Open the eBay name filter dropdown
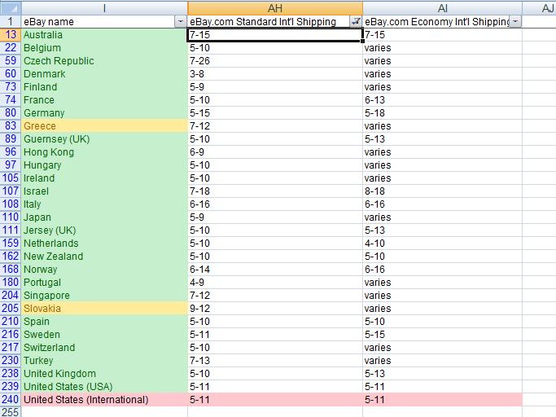Viewport: 556px width, 417px height. pyautogui.click(x=180, y=21)
